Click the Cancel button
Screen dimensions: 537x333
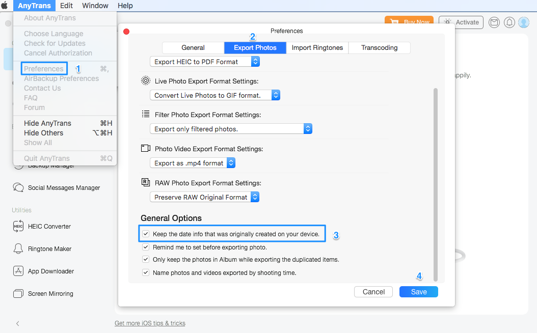373,292
